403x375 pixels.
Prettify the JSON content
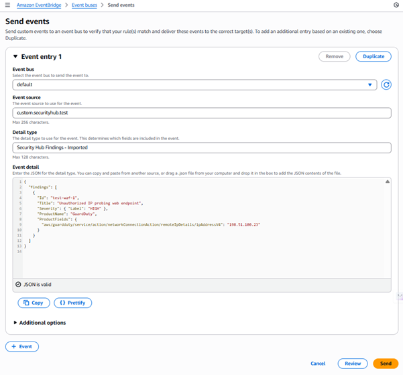pyautogui.click(x=72, y=303)
